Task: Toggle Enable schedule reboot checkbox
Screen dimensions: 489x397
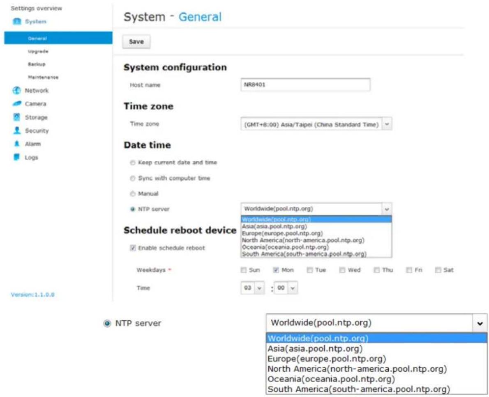Action: (133, 248)
